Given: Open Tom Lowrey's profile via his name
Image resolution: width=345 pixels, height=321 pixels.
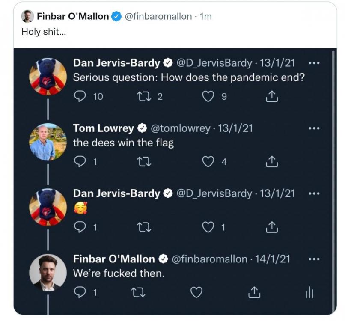Looking at the screenshot, I should click(104, 128).
